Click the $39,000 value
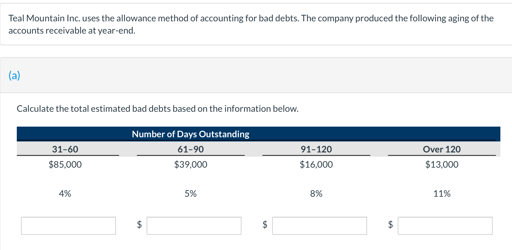512x250 pixels. (190, 164)
